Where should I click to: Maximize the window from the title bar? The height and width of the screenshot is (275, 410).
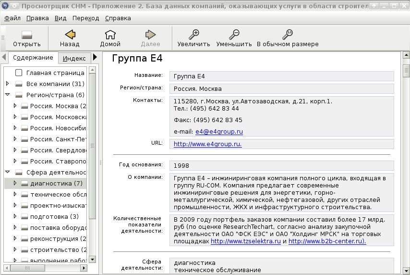click(x=394, y=5)
